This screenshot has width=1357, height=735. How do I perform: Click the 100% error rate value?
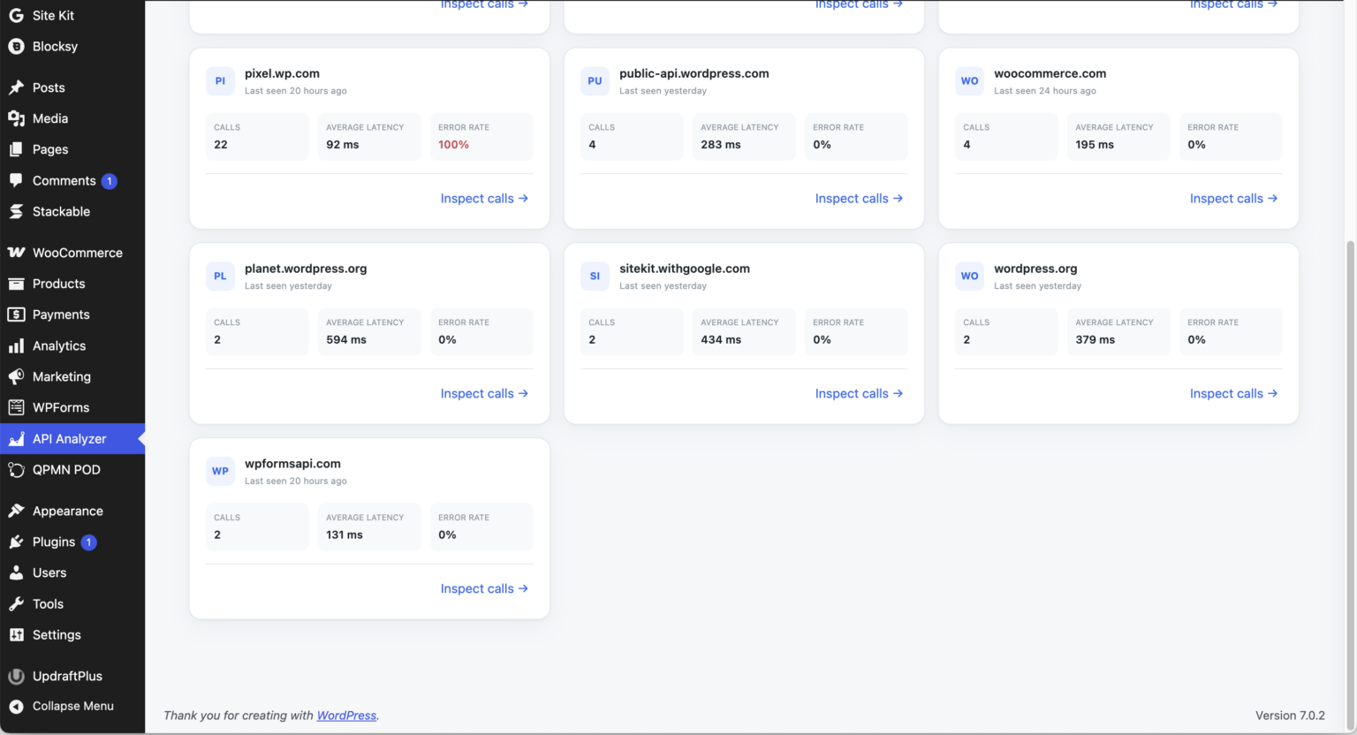point(453,145)
